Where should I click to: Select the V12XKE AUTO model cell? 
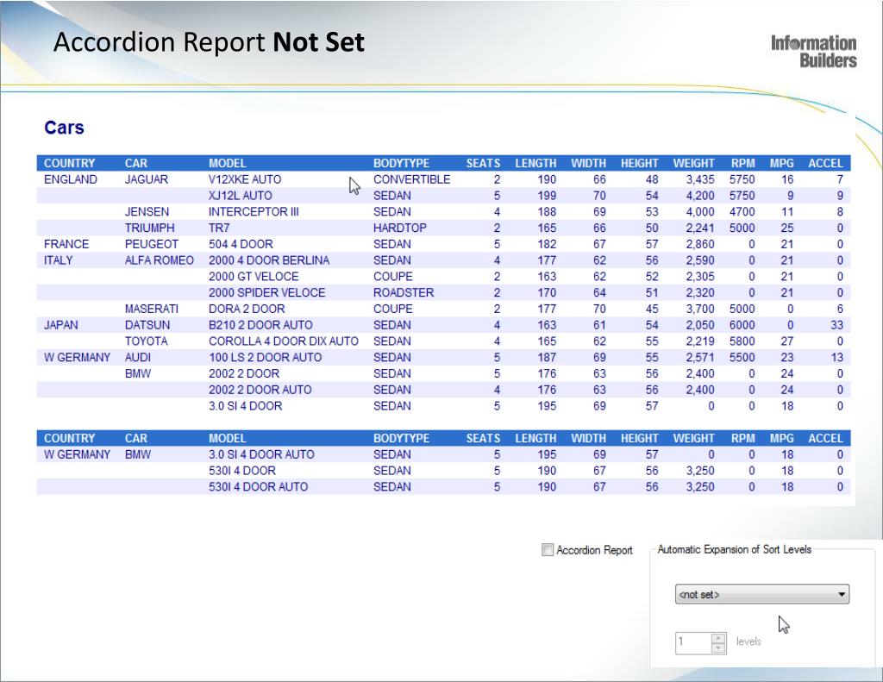tap(244, 179)
